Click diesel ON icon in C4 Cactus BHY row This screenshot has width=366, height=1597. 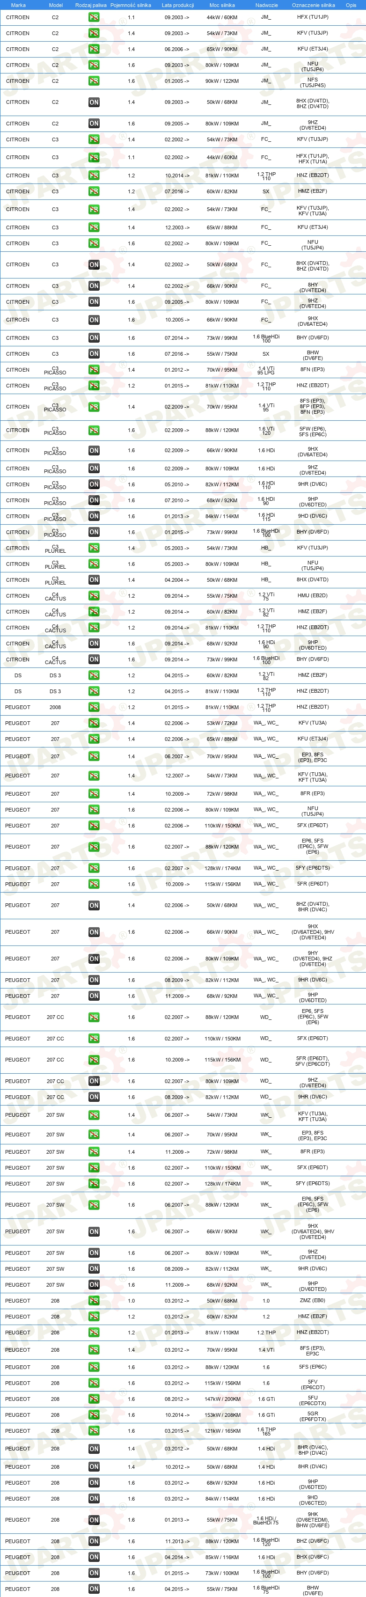point(94,659)
